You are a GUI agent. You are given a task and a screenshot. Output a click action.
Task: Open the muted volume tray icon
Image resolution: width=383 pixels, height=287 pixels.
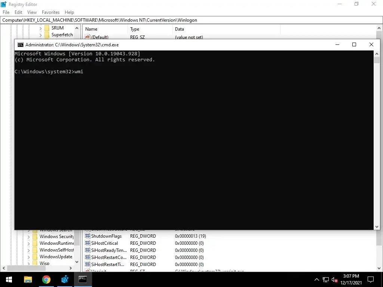click(x=335, y=280)
